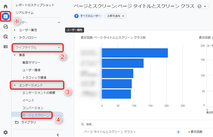213x137 pixels.
Task: Open the Advertising target icon
Action: (5, 37)
